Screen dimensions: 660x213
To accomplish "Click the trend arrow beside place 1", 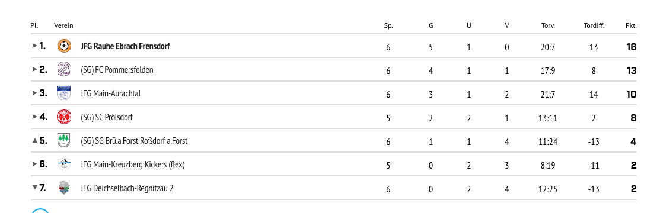I will tap(35, 46).
